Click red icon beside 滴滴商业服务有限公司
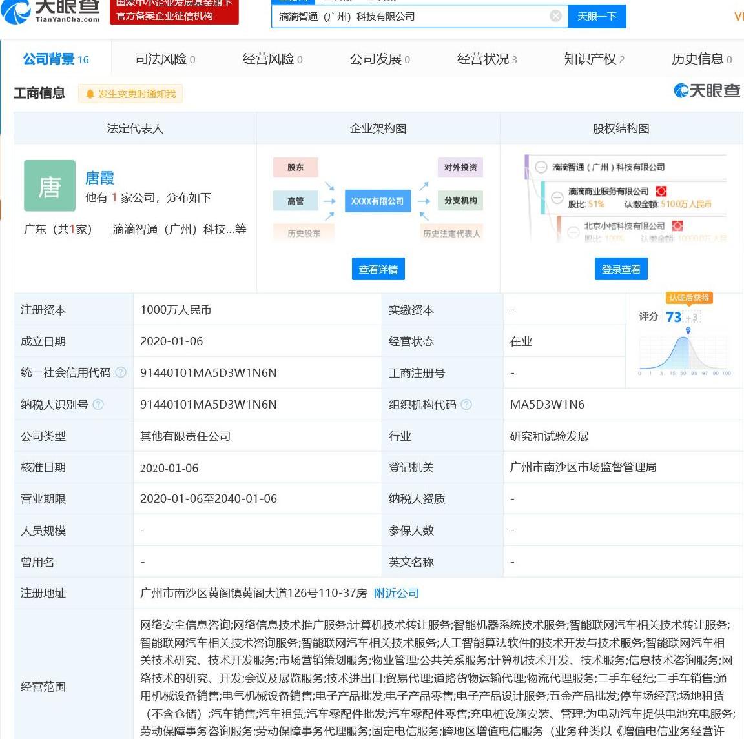The image size is (744, 739). 661,191
